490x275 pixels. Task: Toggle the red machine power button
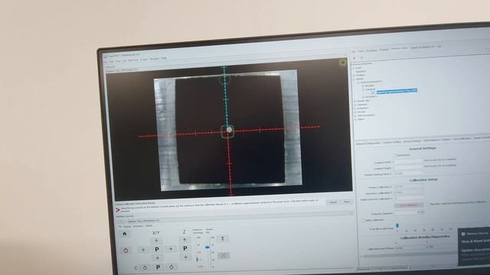point(126,251)
